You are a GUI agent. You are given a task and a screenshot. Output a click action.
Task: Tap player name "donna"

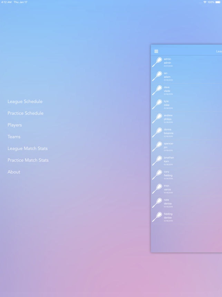point(167,129)
